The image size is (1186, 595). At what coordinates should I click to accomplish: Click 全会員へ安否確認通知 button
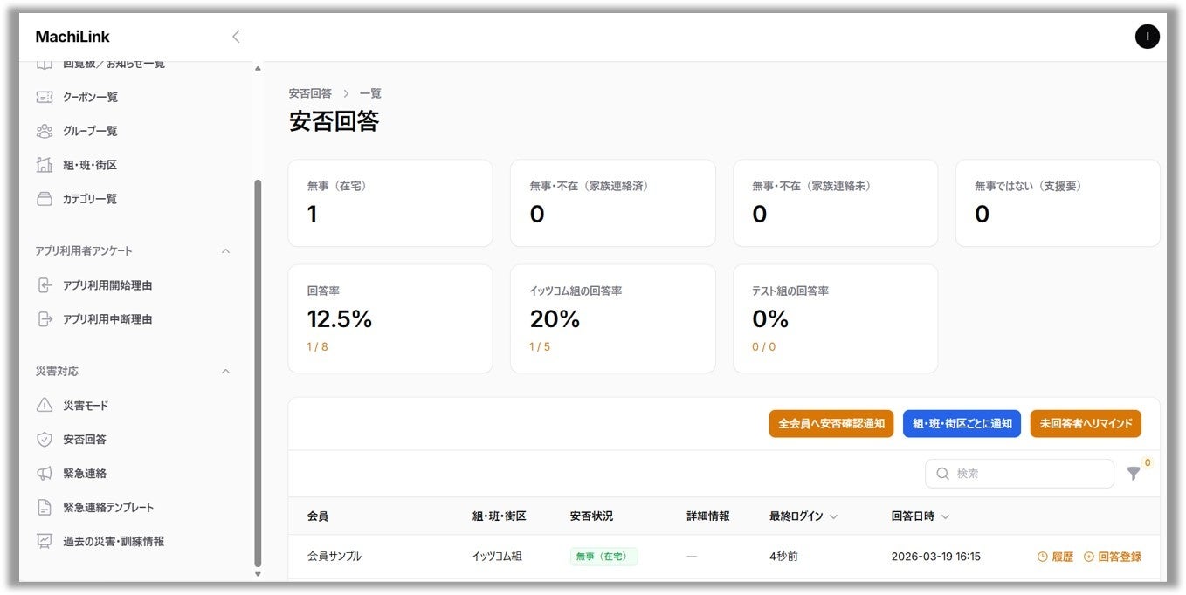(x=831, y=424)
